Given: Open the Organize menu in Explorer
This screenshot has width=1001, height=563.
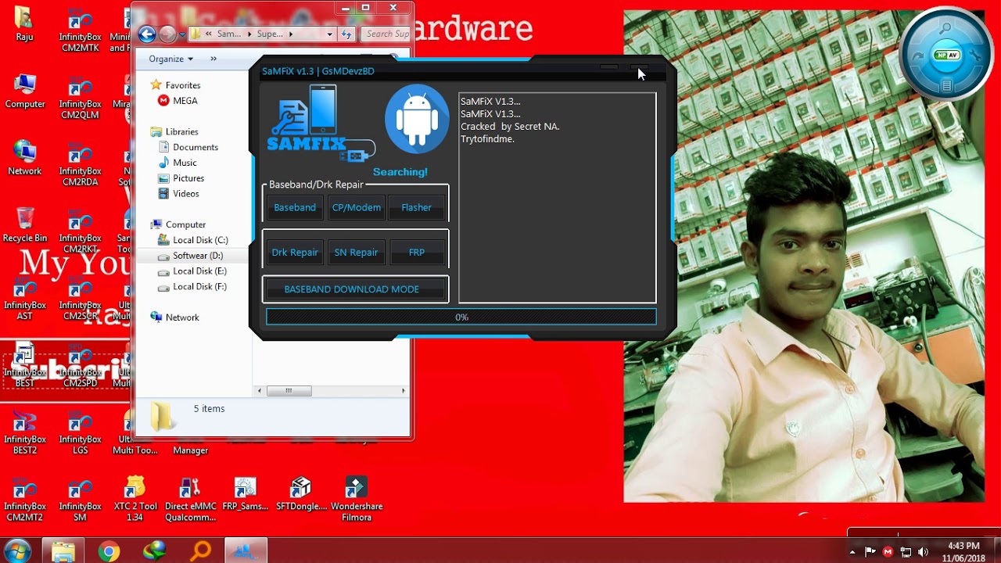Looking at the screenshot, I should point(171,59).
